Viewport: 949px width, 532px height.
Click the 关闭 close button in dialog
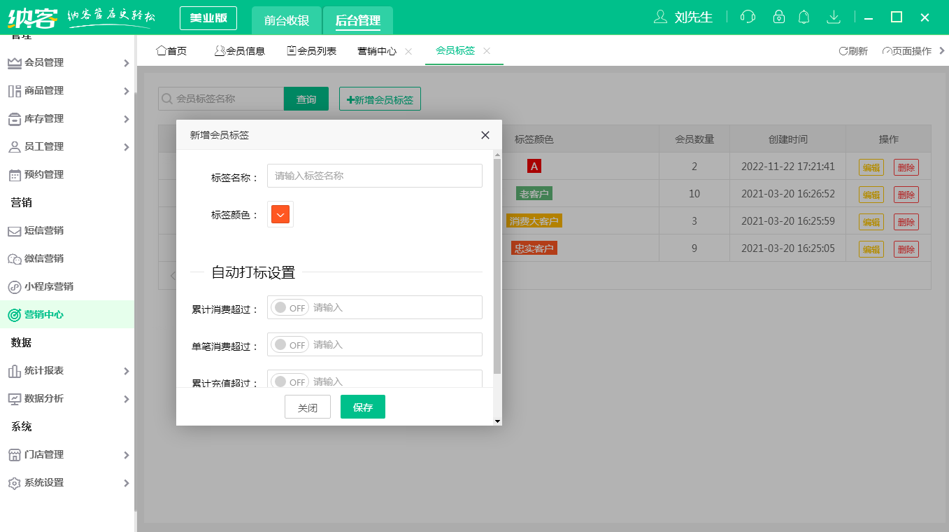pos(307,407)
